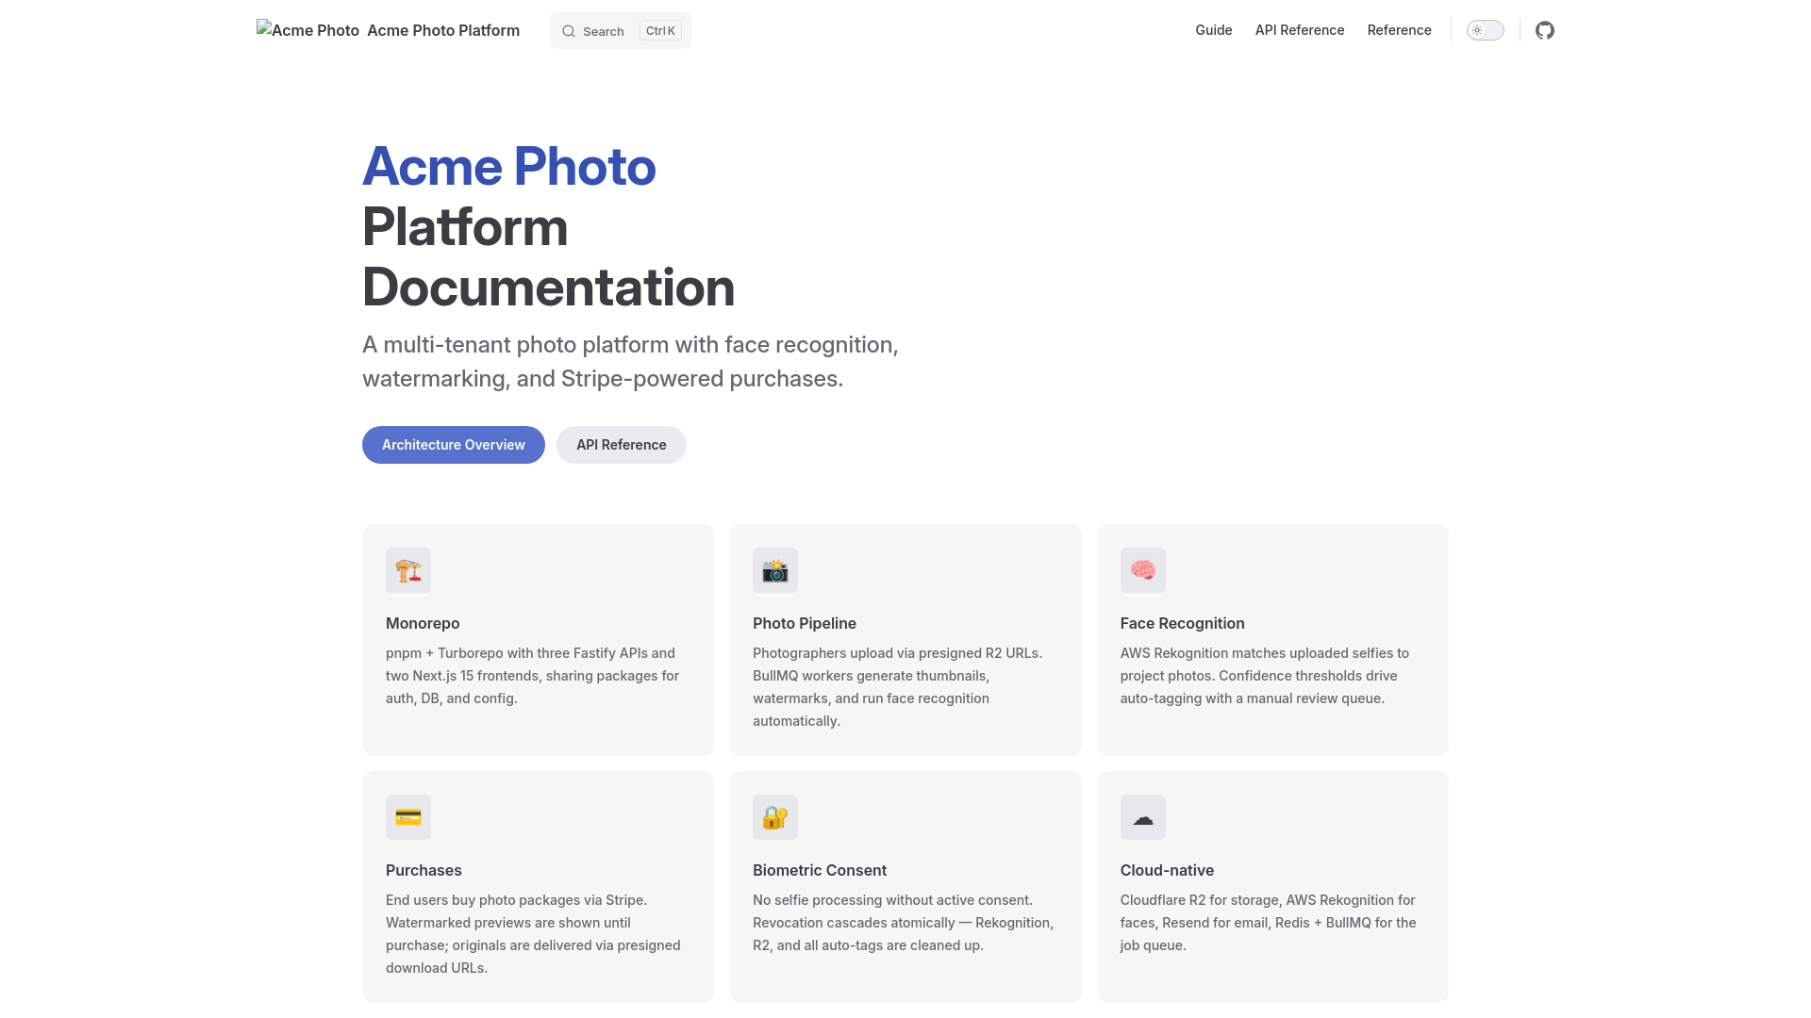1811x1018 pixels.
Task: Click the Ctrl K shortcut badge
Action: pyautogui.click(x=660, y=31)
